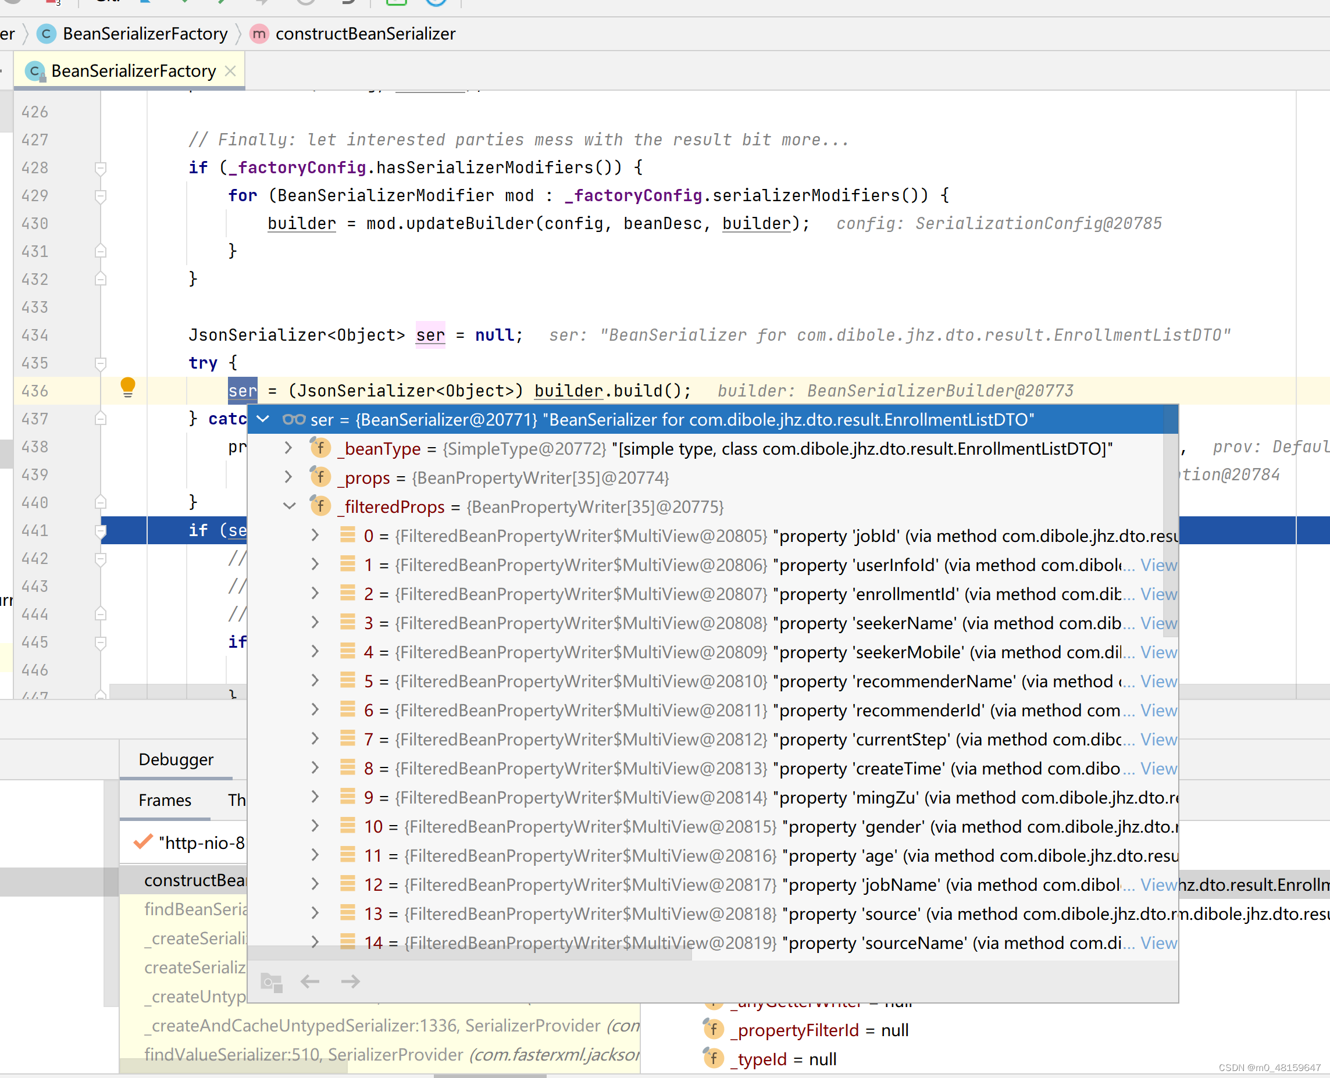Image resolution: width=1330 pixels, height=1078 pixels.
Task: Click the method icon in the breadcrumb
Action: 259,34
